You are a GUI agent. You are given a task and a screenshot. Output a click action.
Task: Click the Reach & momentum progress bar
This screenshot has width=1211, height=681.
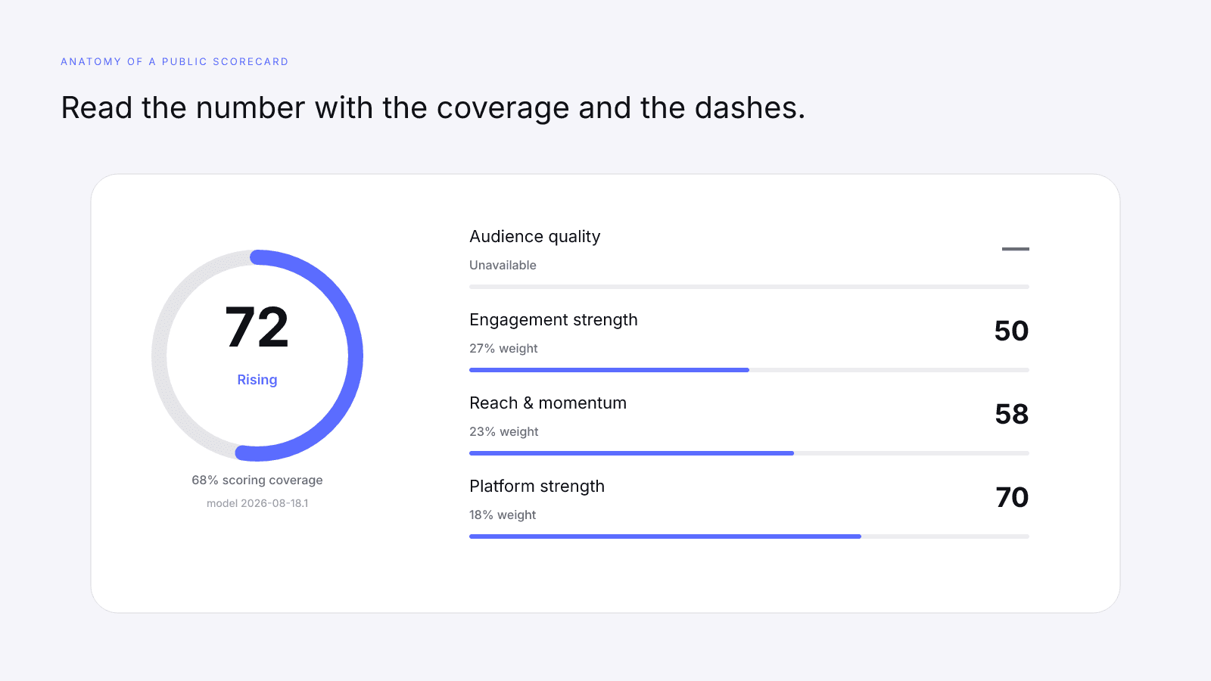pos(749,453)
